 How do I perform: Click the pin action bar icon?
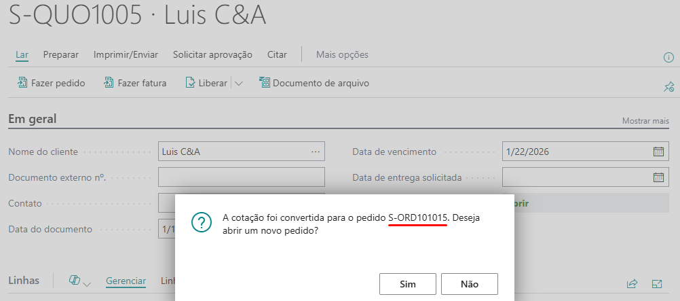coord(668,86)
